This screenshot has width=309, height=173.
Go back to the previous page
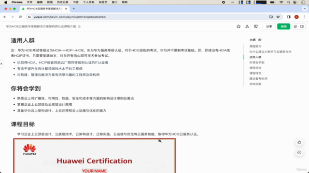5,17
